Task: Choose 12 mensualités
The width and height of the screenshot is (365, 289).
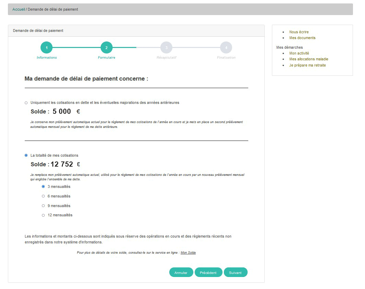Action: coord(43,215)
